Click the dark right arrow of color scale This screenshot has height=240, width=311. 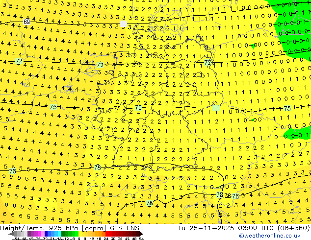point(141,234)
